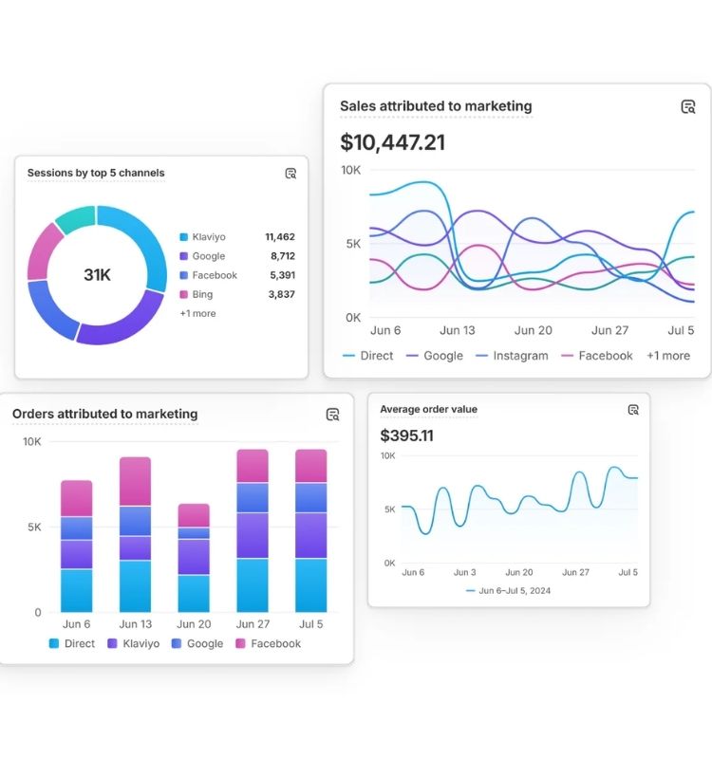Toggle Facebook series in sales chart legend

596,356
